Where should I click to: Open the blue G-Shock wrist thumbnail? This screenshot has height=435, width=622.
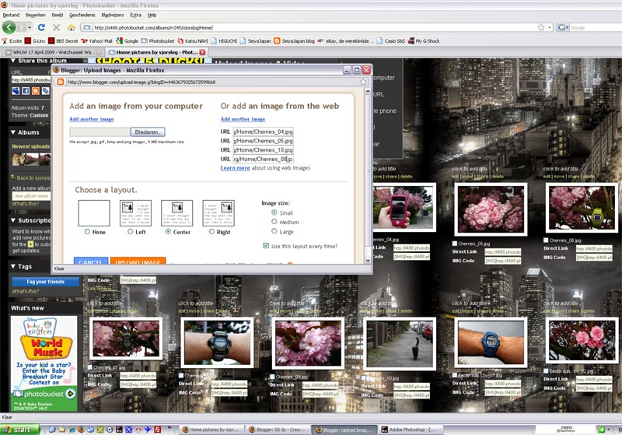coord(491,342)
